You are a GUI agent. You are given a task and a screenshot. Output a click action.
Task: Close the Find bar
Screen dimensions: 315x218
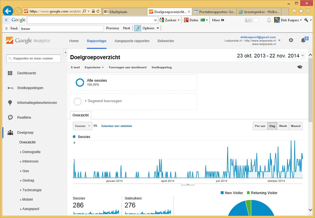point(6,28)
